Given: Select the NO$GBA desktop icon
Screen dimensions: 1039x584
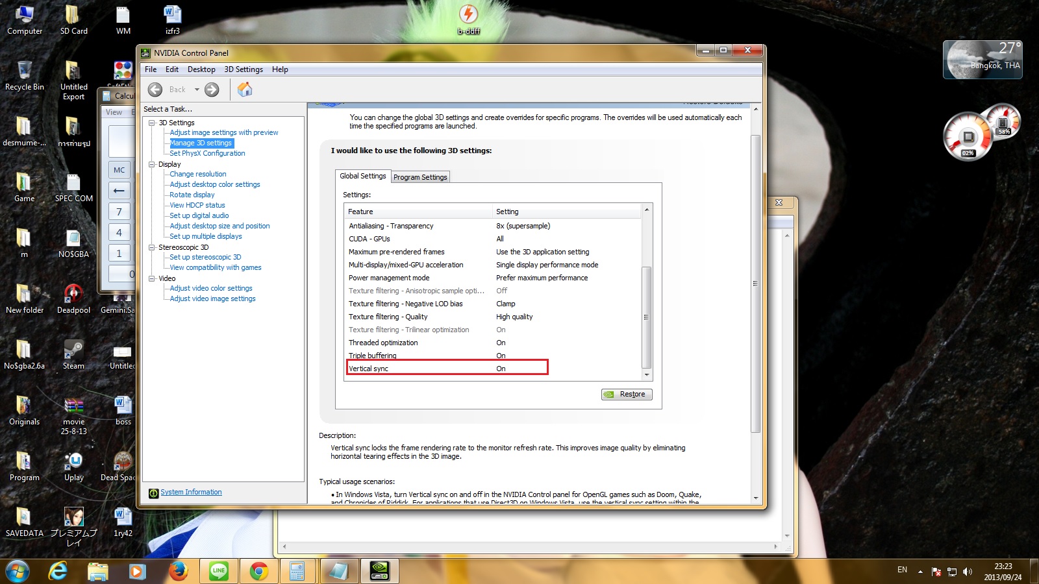Looking at the screenshot, I should click(x=73, y=243).
